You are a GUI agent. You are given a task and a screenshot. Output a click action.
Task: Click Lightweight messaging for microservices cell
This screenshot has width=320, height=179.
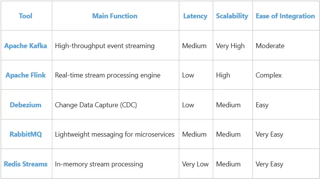point(114,134)
